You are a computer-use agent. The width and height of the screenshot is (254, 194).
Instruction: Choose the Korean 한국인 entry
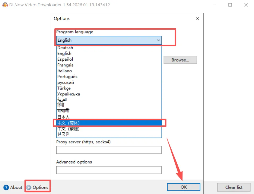point(109,134)
